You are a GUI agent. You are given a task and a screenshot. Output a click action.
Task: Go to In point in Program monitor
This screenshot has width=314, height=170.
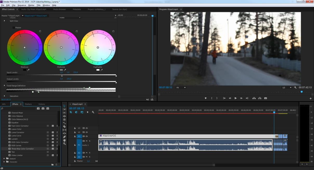(224, 98)
